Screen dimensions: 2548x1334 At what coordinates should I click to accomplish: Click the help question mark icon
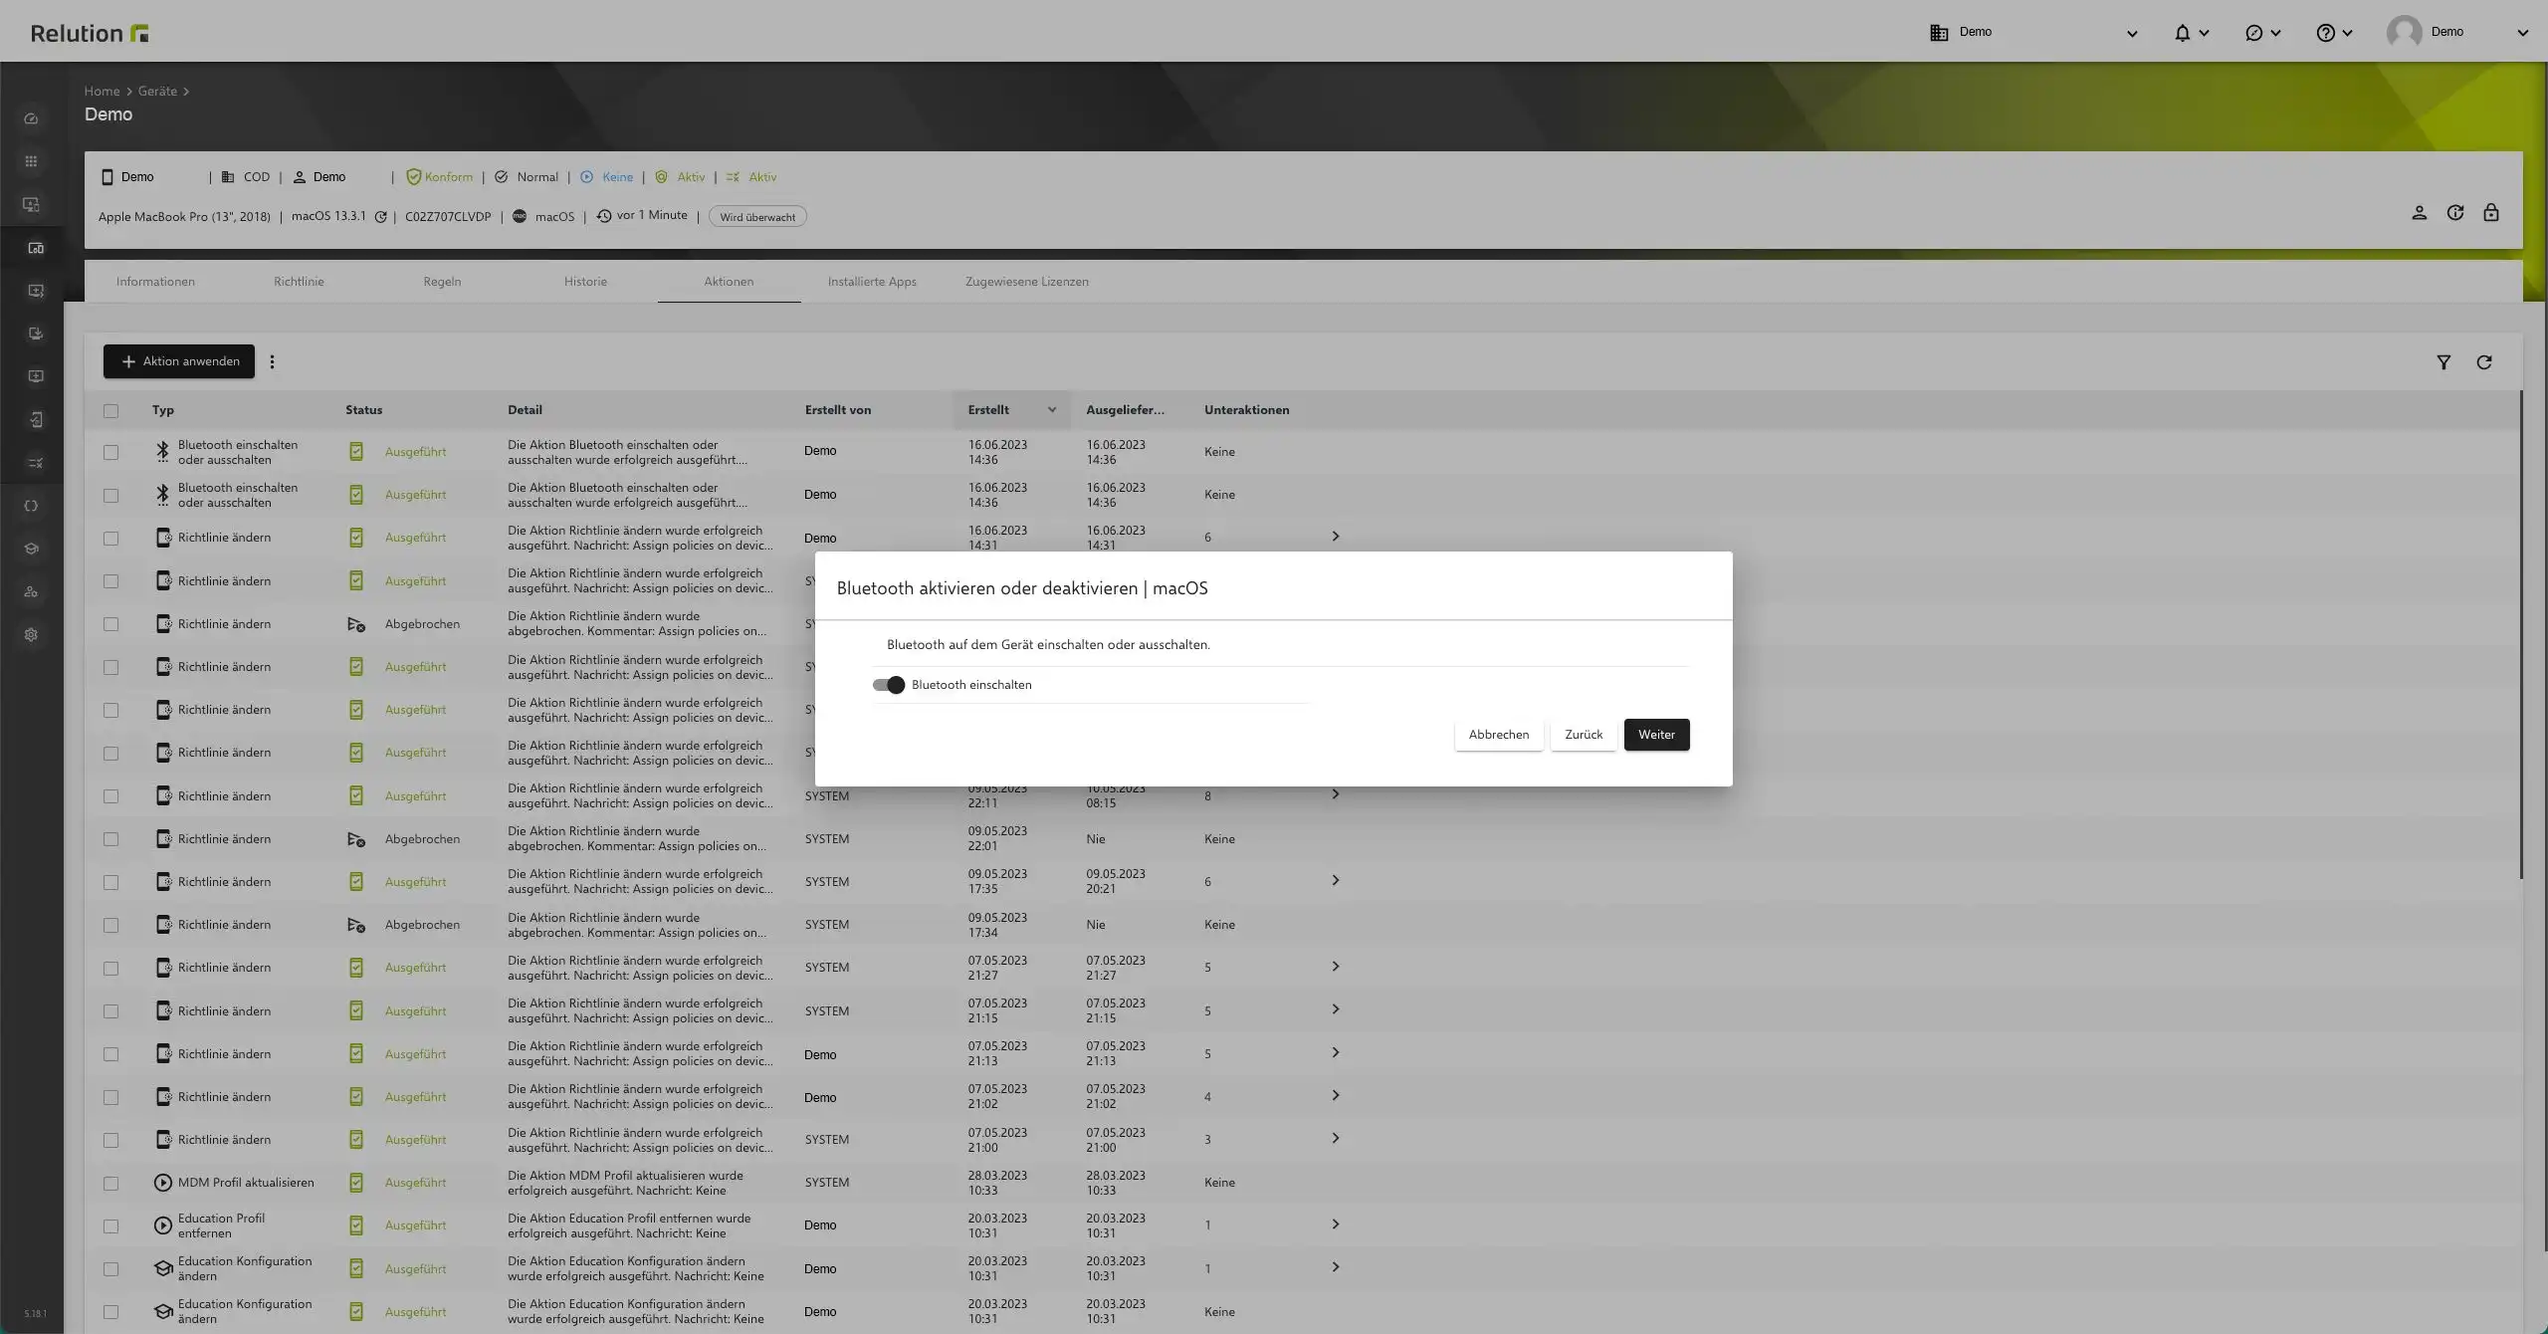tap(2325, 33)
